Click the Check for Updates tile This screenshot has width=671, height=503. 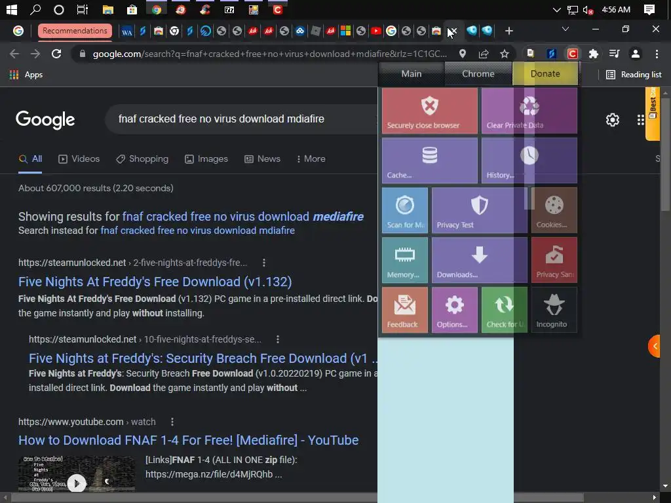pos(504,310)
